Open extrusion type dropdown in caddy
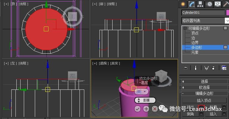 pyautogui.click(x=141, y=92)
